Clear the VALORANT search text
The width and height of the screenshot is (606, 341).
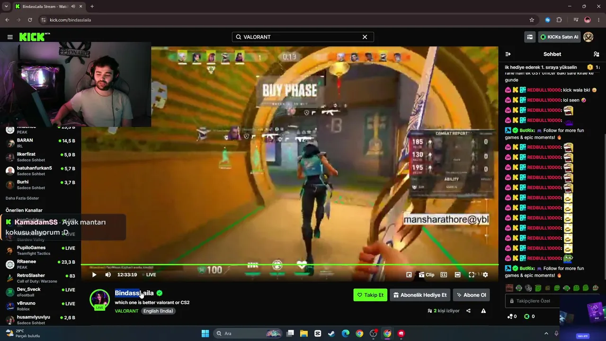coord(365,37)
